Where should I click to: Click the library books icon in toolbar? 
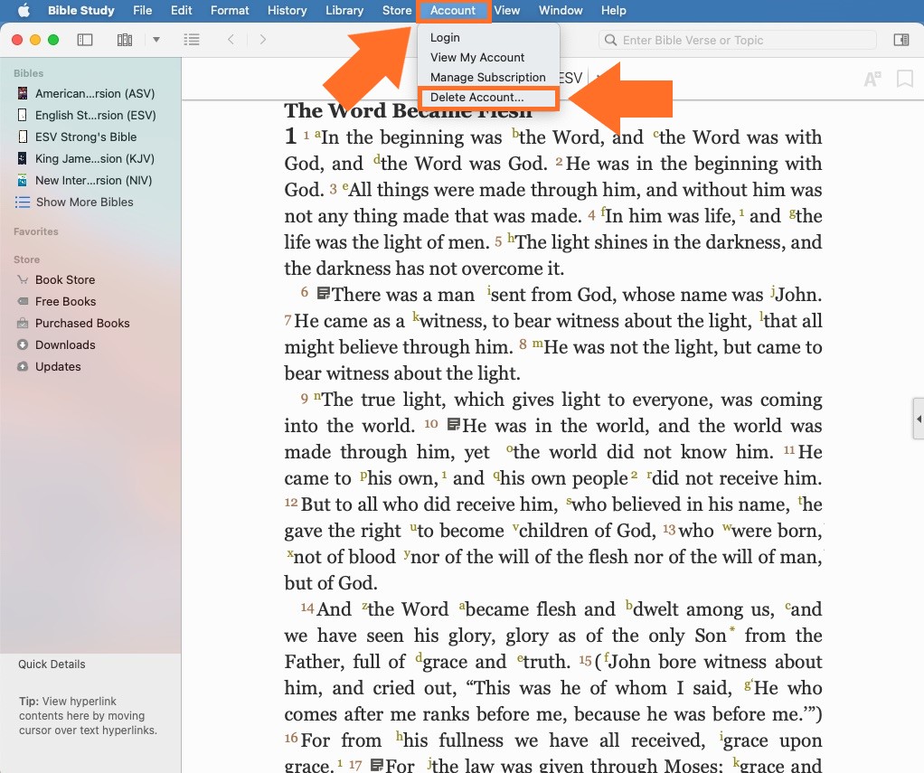[x=125, y=40]
